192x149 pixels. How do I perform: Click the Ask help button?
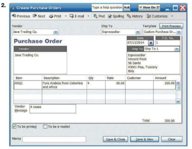click(127, 7)
